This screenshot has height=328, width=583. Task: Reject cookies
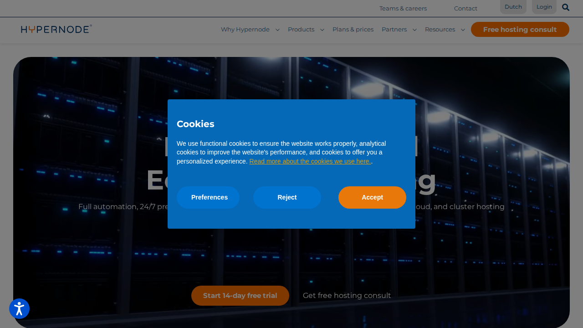[x=287, y=197]
